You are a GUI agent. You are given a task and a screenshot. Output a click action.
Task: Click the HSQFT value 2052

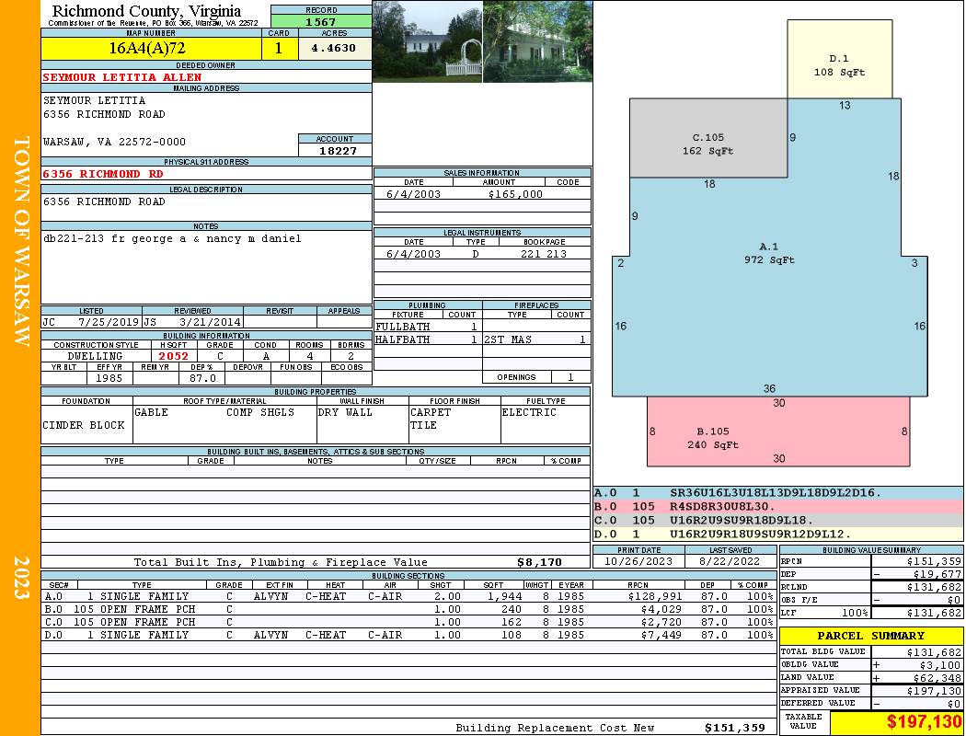click(174, 356)
